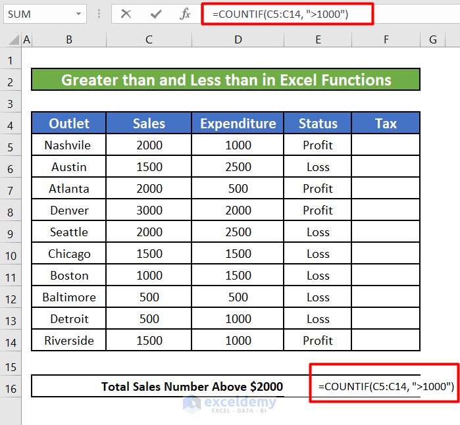Select Denver's sales value 3000
Viewport: 460px width, 425px height.
pos(149,210)
